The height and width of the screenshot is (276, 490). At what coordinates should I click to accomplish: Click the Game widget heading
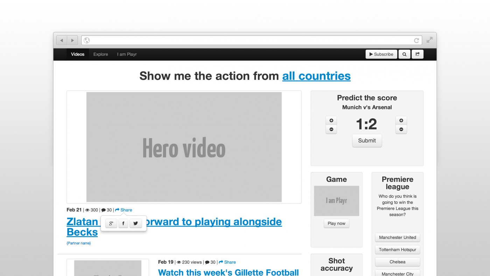click(x=336, y=179)
